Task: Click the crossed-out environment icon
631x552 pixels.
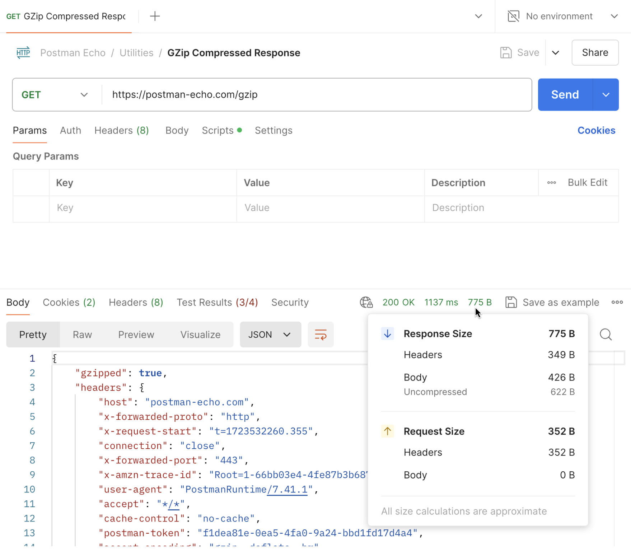Action: tap(513, 16)
